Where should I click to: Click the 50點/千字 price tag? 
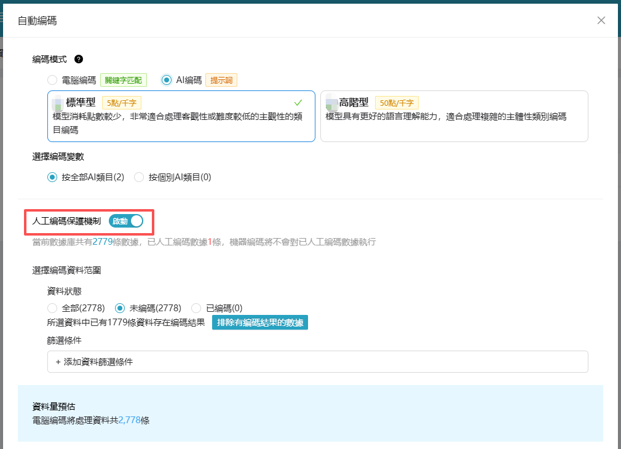click(x=396, y=103)
